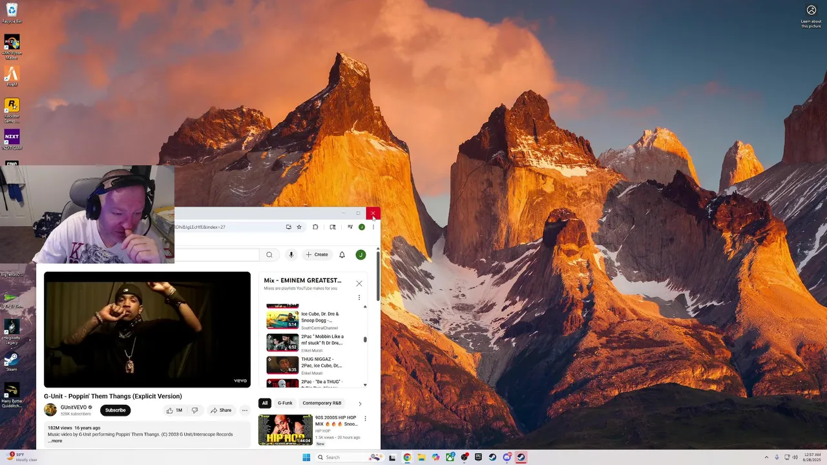Open Rockstar Games Launcher shortcut
The image size is (827, 465).
point(12,110)
